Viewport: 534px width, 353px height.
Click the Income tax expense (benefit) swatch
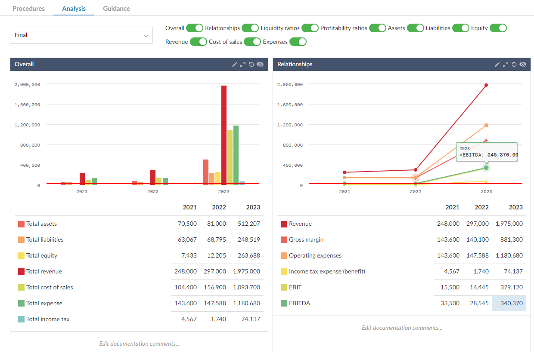284,272
